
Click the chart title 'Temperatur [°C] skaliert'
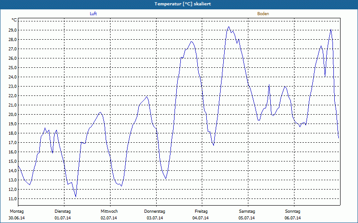click(x=183, y=4)
